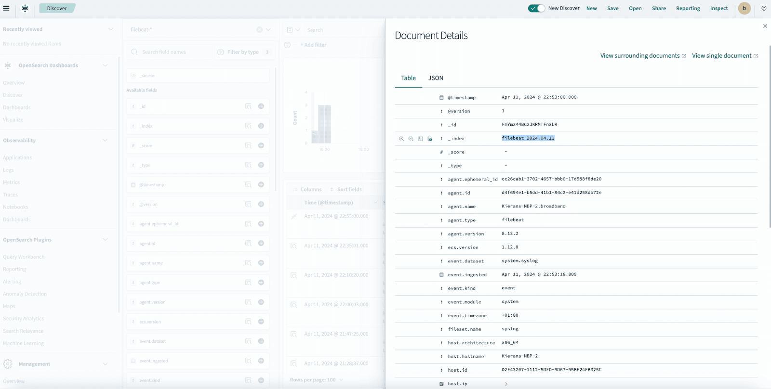Viewport: 771px width, 389px height.
Task: Select the Table tab
Action: click(x=408, y=78)
